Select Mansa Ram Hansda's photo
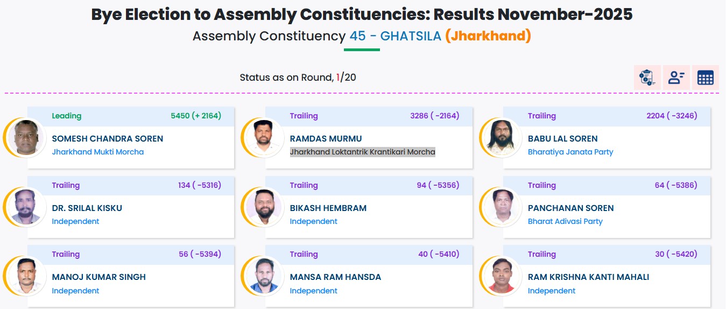Screen dimensions: 726x309 (x=264, y=276)
